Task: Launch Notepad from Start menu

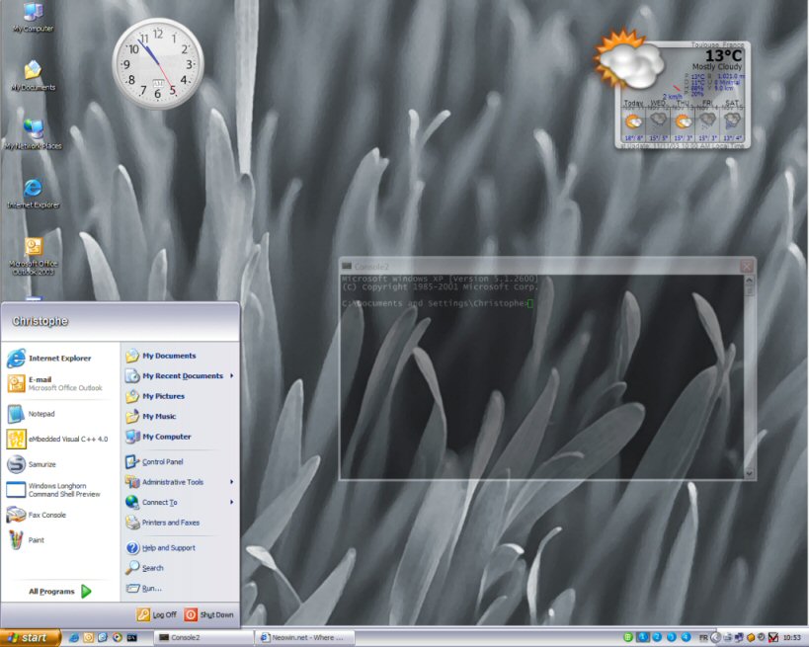Action: click(x=60, y=414)
